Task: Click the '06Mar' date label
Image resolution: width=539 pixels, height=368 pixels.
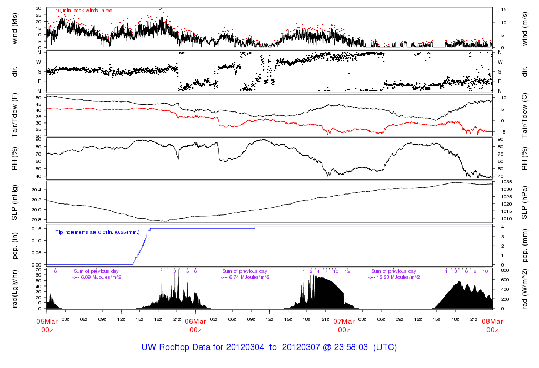Action: 196,322
